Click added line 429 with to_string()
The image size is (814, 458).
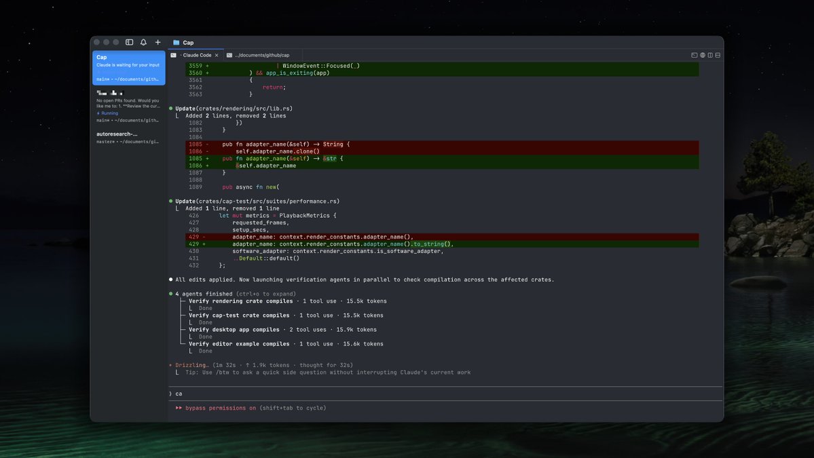coord(442,244)
